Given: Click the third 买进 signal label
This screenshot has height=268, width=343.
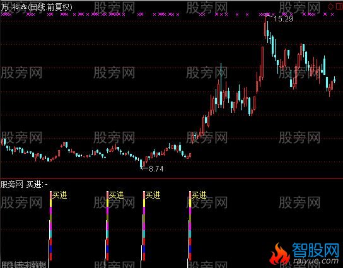Looking at the screenshot, I should pyautogui.click(x=153, y=195).
